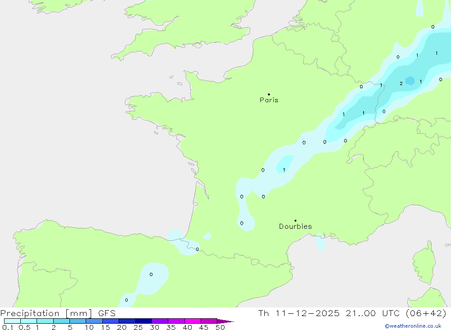The height and width of the screenshot is (330, 451).
Task: Select the Dourbies city label
Action: tap(295, 226)
